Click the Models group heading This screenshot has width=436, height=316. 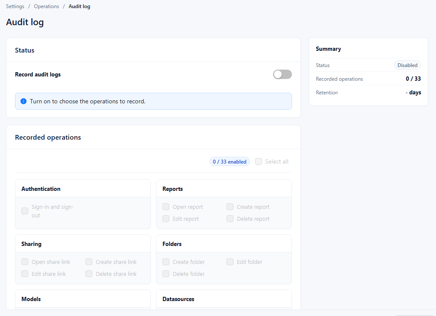31,299
